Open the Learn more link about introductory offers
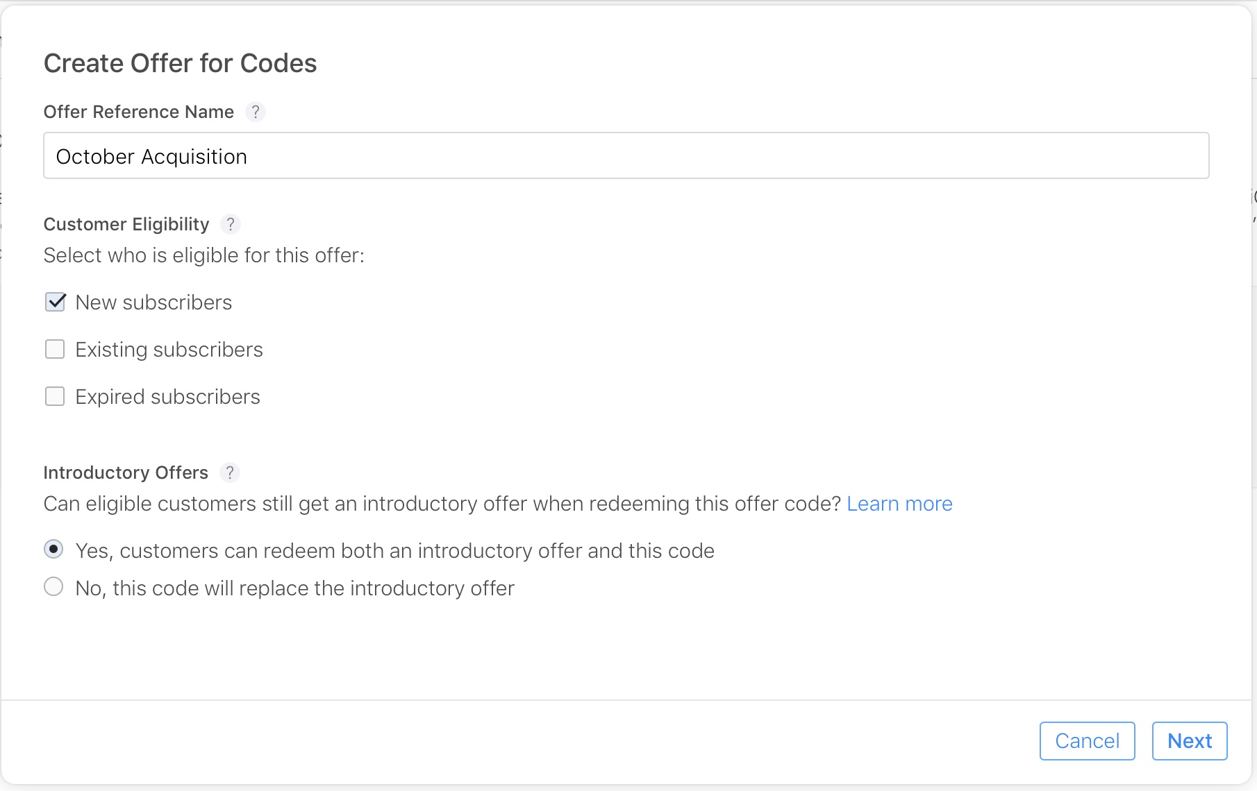The width and height of the screenshot is (1257, 791). point(899,504)
